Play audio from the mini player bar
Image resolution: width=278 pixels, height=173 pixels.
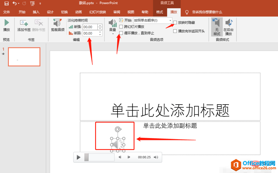pyautogui.click(x=79, y=157)
